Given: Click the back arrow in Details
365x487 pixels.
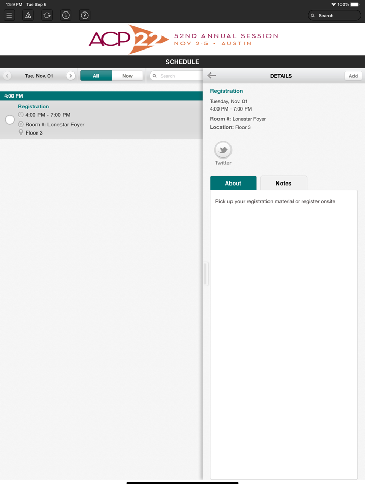Looking at the screenshot, I should coord(212,76).
